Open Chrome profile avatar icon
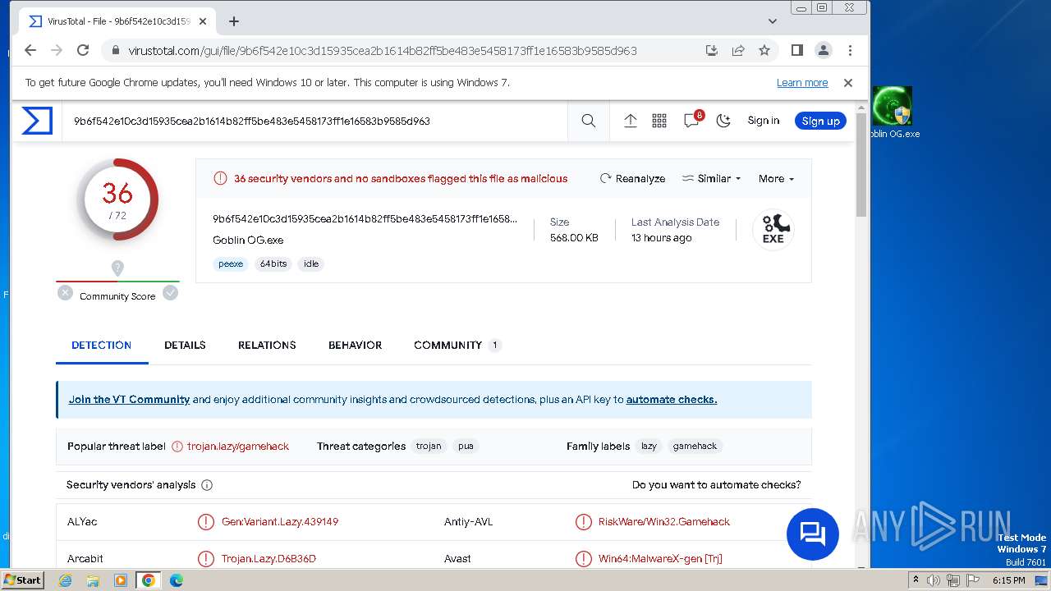 823,50
